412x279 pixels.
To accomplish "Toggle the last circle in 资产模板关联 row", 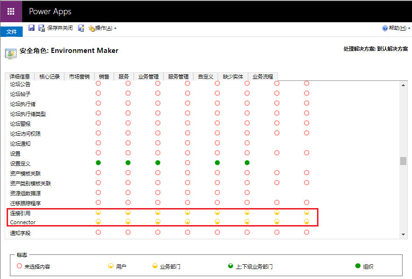I will click(307, 173).
